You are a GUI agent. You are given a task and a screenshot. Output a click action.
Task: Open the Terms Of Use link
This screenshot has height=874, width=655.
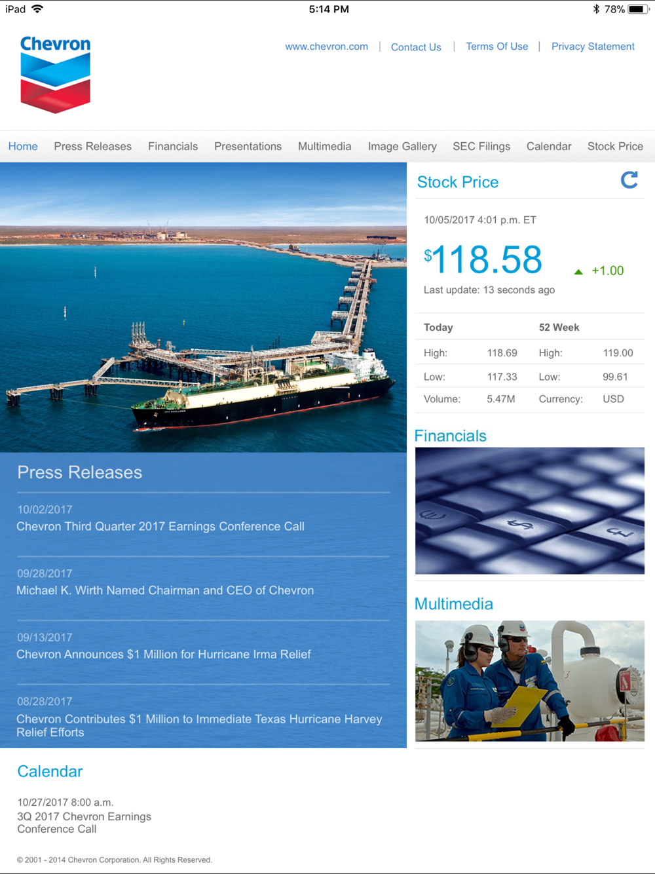(496, 47)
